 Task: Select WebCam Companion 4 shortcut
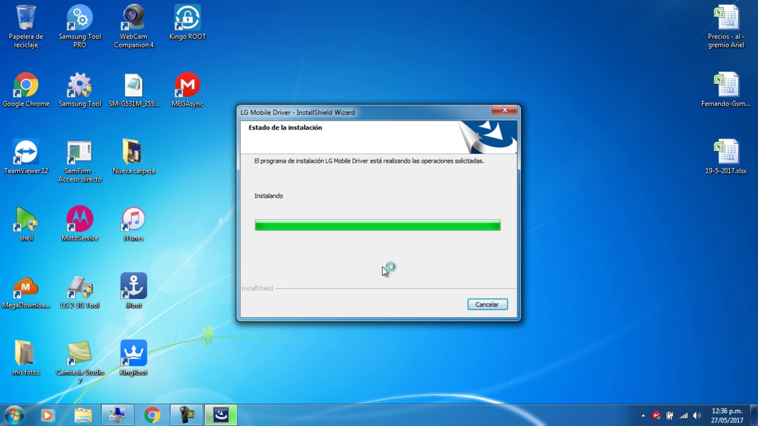134,27
